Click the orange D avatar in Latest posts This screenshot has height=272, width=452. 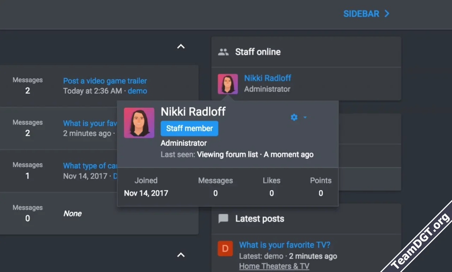click(225, 248)
